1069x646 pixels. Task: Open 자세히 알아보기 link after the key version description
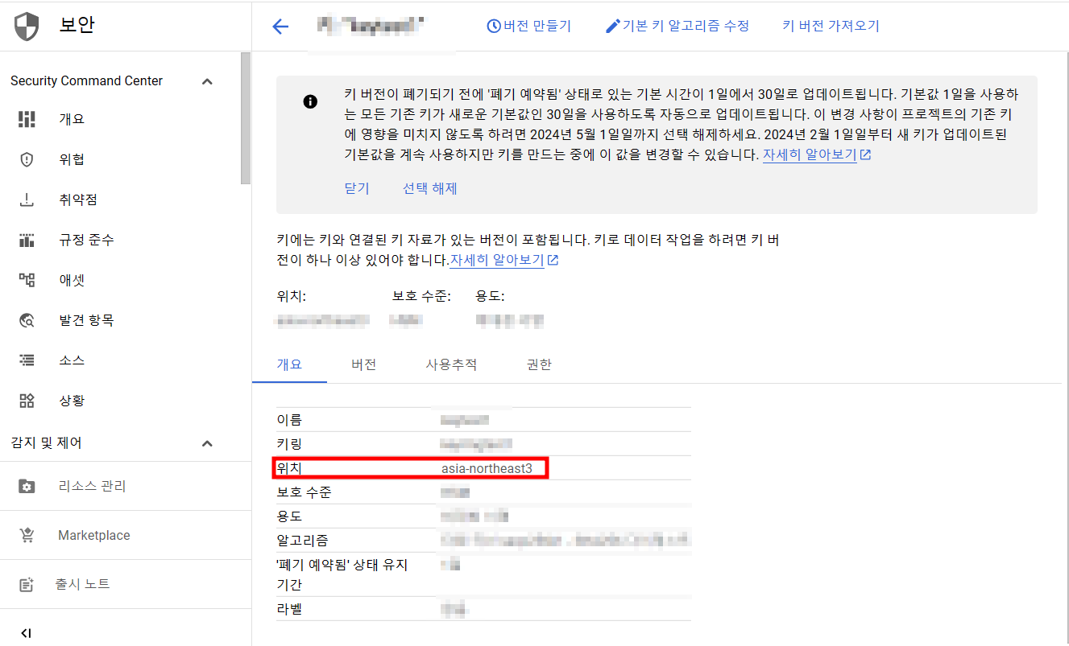coord(503,260)
